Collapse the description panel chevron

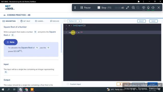(x=65, y=21)
